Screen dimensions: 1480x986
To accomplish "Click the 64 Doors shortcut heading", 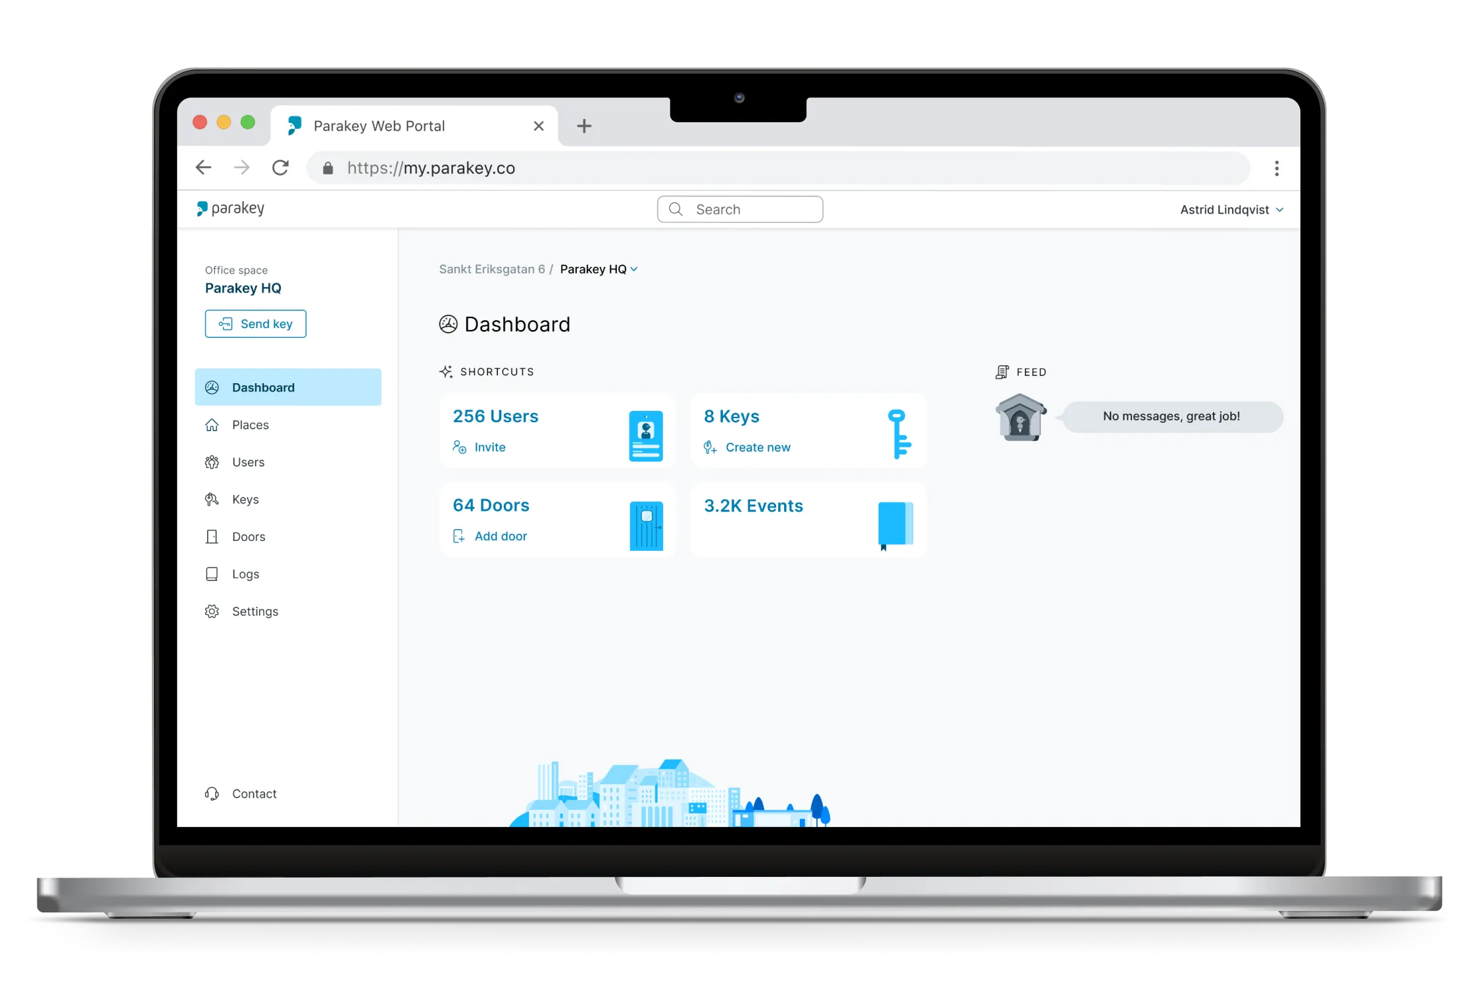I will [x=491, y=505].
